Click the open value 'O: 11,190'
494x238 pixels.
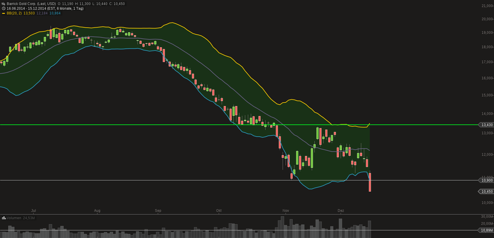pyautogui.click(x=65, y=4)
